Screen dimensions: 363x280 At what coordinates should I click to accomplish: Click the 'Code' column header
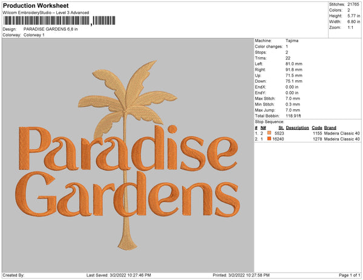[317, 128]
